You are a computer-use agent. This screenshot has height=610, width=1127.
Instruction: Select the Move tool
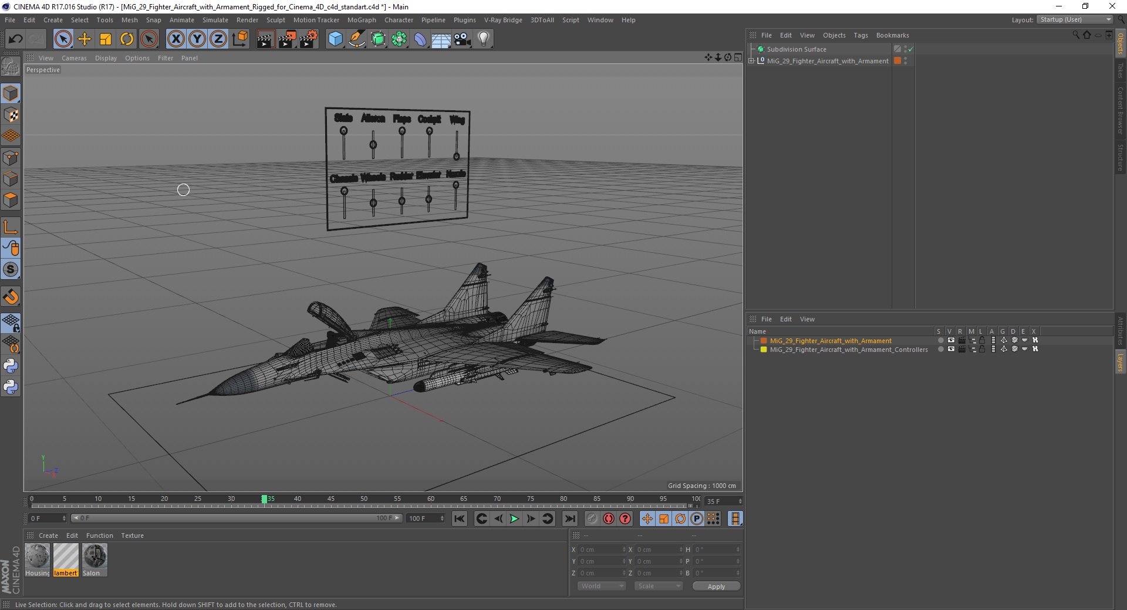click(x=85, y=39)
